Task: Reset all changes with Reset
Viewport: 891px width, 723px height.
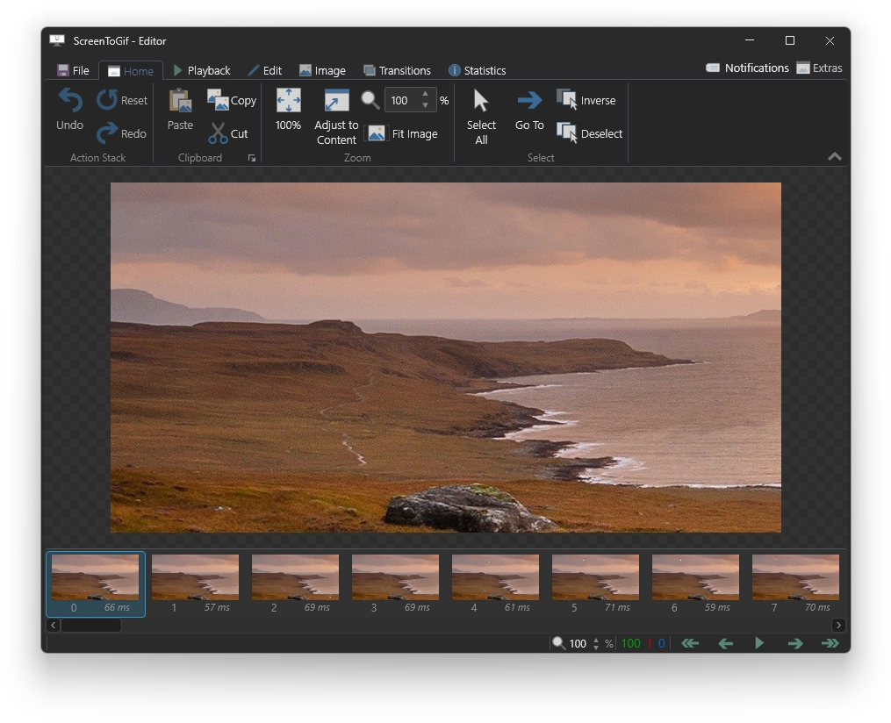Action: [x=122, y=101]
